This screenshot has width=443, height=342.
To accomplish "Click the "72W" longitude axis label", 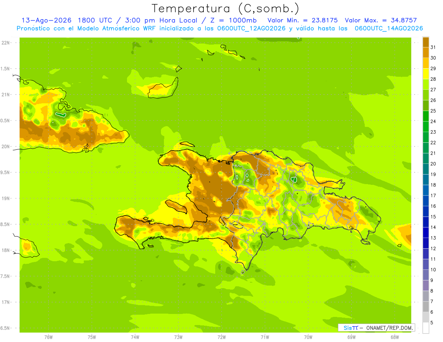I will (221, 337).
